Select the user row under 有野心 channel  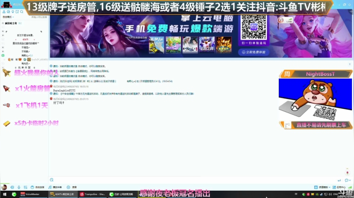pyautogui.click(x=28, y=60)
